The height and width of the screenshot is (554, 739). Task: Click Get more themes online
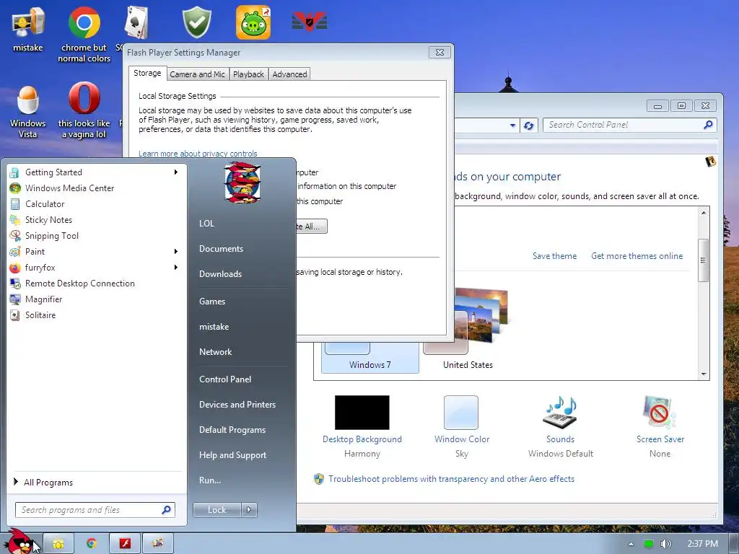(x=637, y=256)
